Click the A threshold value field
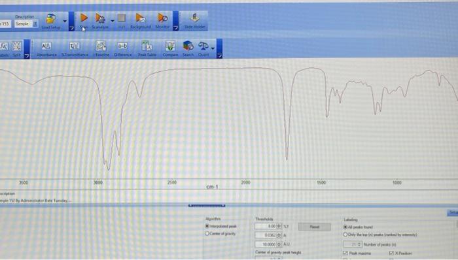Viewport: 458px width, 260px height. point(265,235)
